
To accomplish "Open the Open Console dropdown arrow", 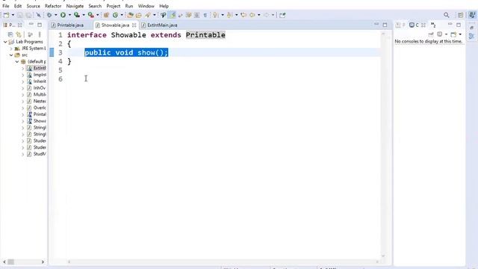I will [460, 34].
